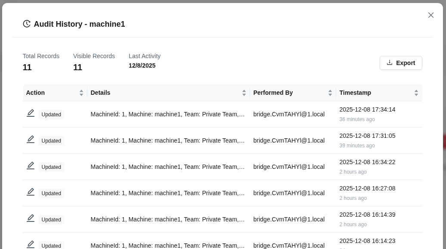
Task: Select the Timestamp column header
Action: (x=355, y=93)
